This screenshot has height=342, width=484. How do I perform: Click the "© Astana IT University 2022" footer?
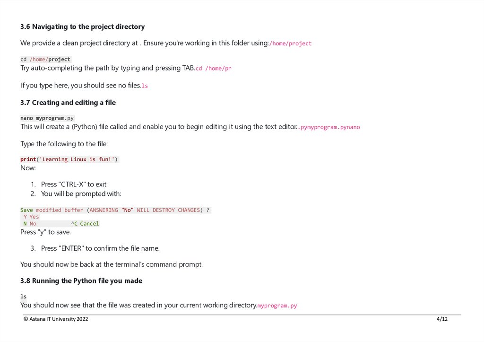pyautogui.click(x=56, y=319)
